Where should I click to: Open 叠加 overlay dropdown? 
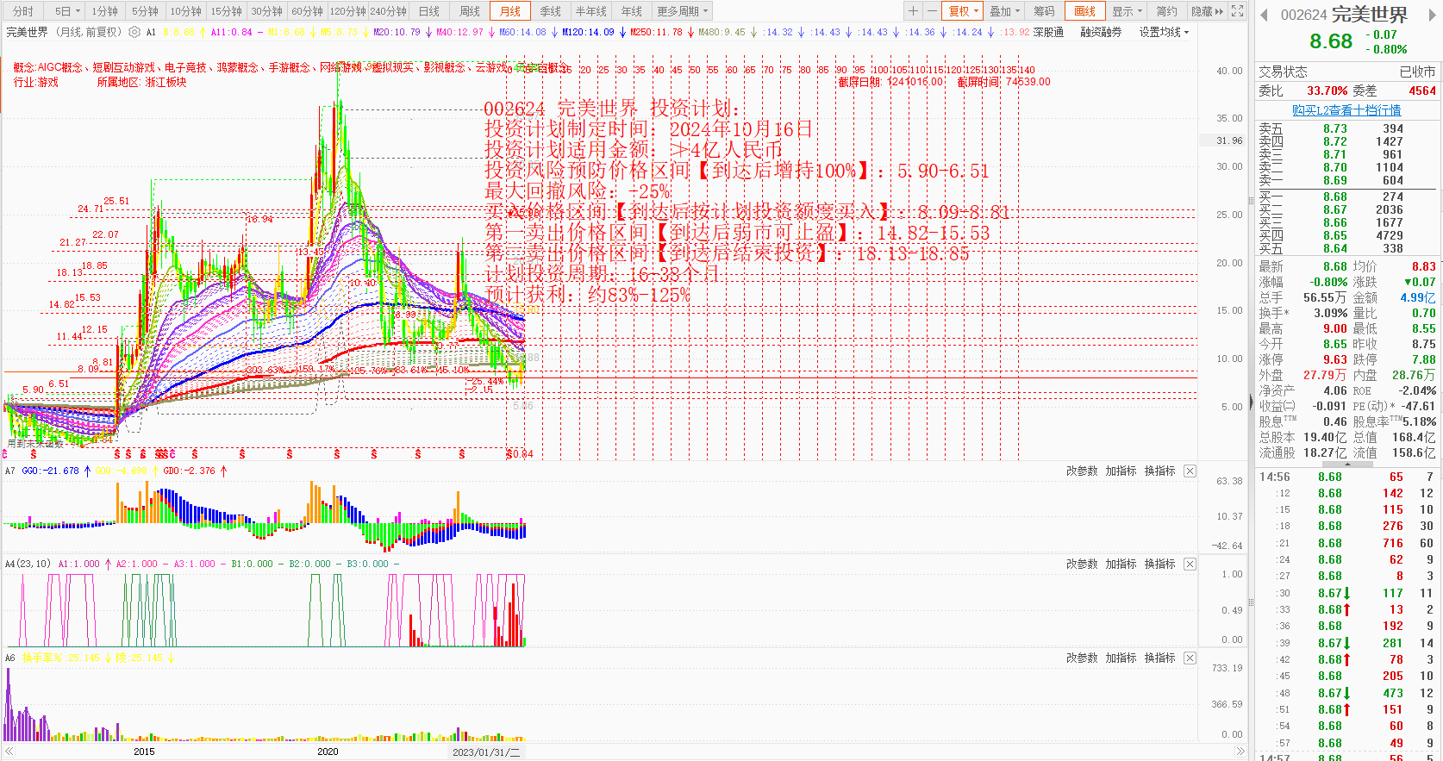(1004, 11)
